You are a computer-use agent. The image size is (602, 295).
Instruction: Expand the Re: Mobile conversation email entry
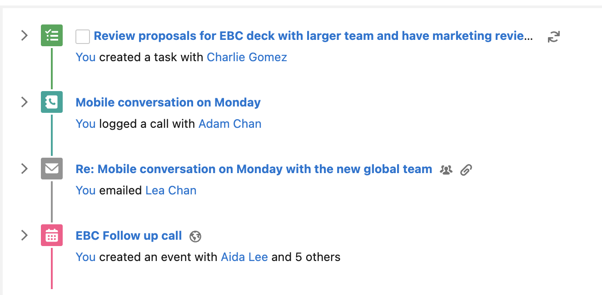click(x=25, y=169)
